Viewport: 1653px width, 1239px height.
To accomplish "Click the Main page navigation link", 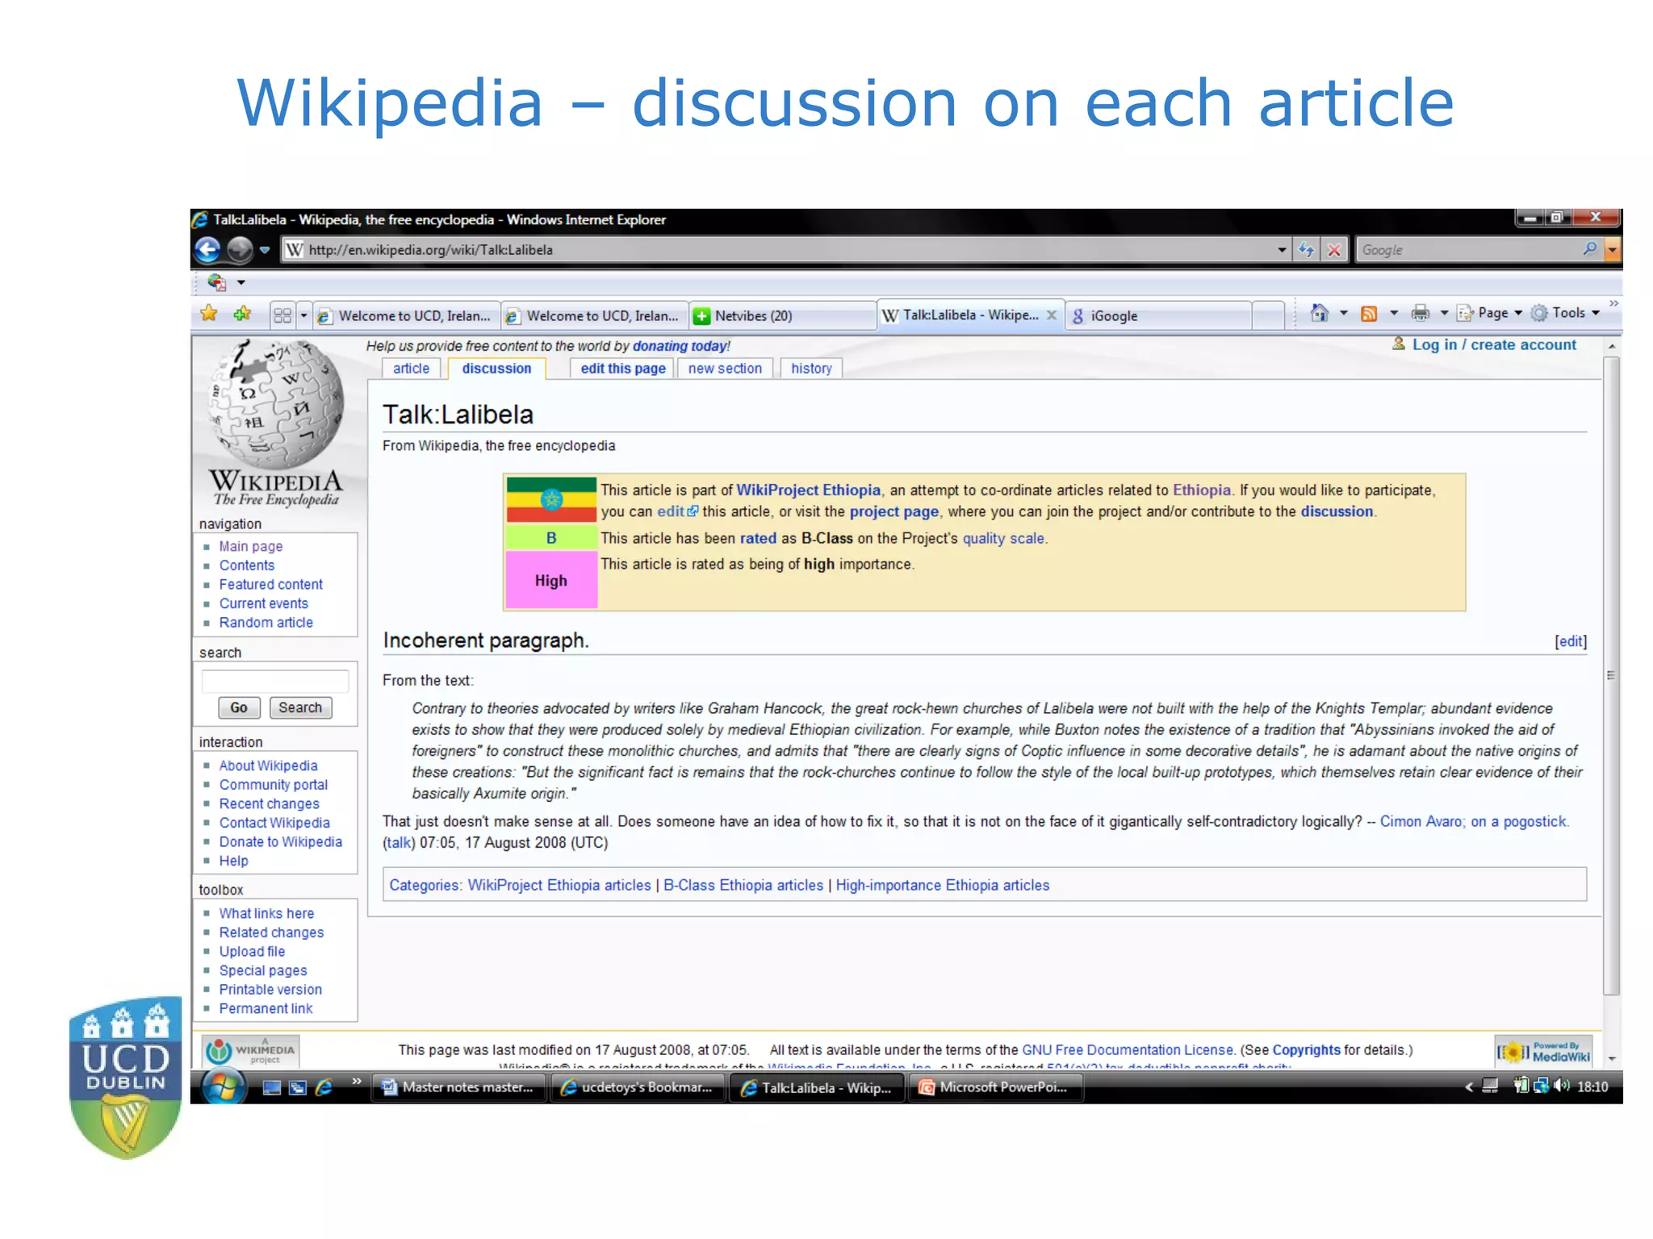I will (251, 546).
